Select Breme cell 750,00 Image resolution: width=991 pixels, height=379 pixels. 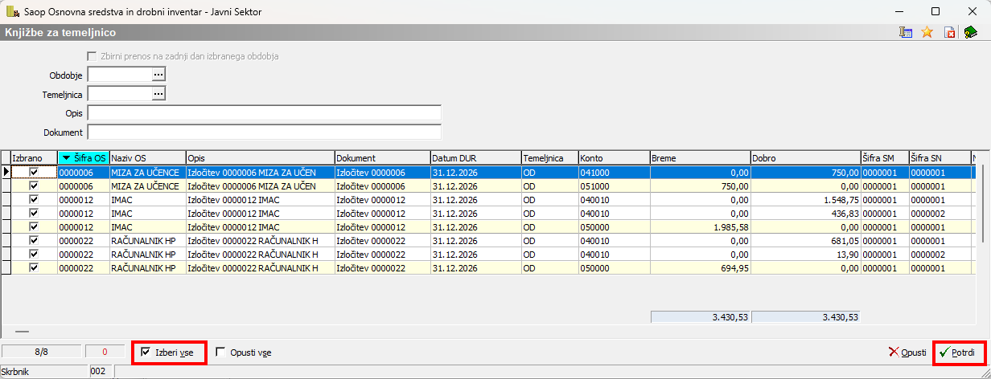coord(699,185)
